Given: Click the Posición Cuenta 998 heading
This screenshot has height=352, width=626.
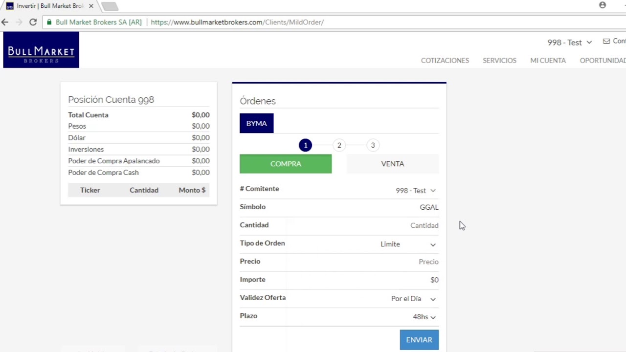Looking at the screenshot, I should (111, 100).
